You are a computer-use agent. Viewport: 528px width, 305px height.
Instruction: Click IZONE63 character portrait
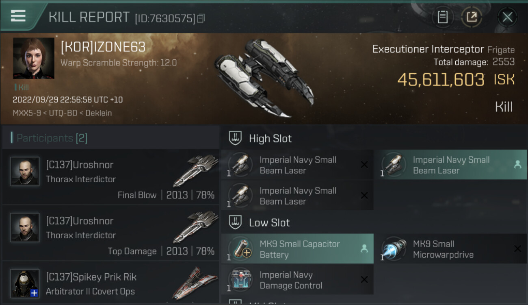33,58
